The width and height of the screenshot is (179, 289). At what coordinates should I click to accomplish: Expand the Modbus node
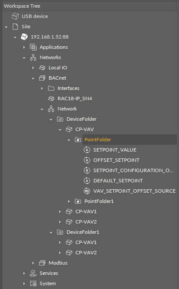pyautogui.click(x=33, y=263)
